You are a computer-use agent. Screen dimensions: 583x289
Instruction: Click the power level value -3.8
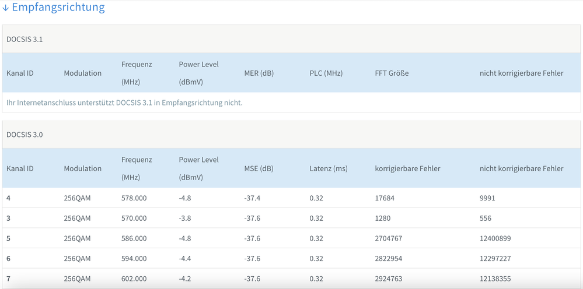coord(184,218)
